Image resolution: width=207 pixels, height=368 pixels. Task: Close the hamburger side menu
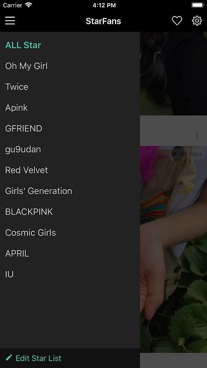point(10,21)
